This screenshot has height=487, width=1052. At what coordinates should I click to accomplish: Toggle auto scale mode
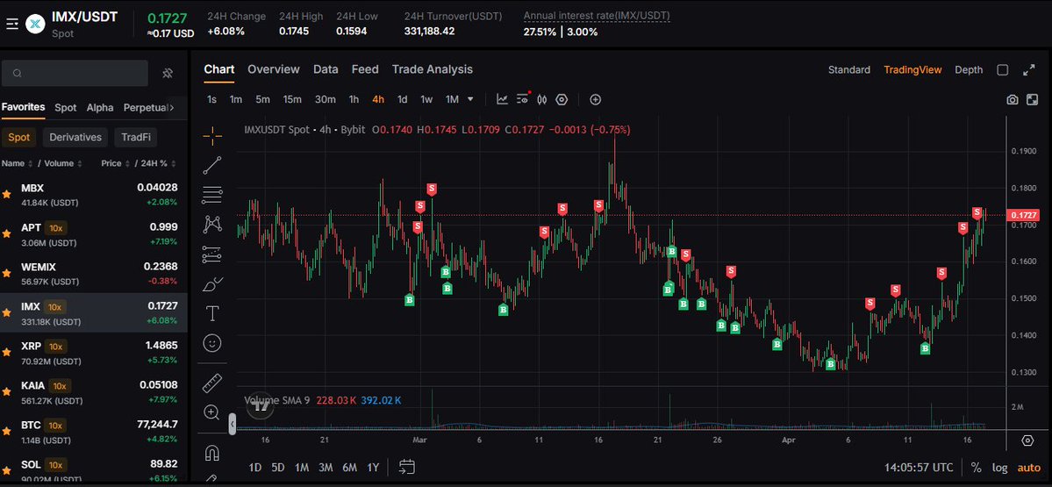click(1029, 468)
